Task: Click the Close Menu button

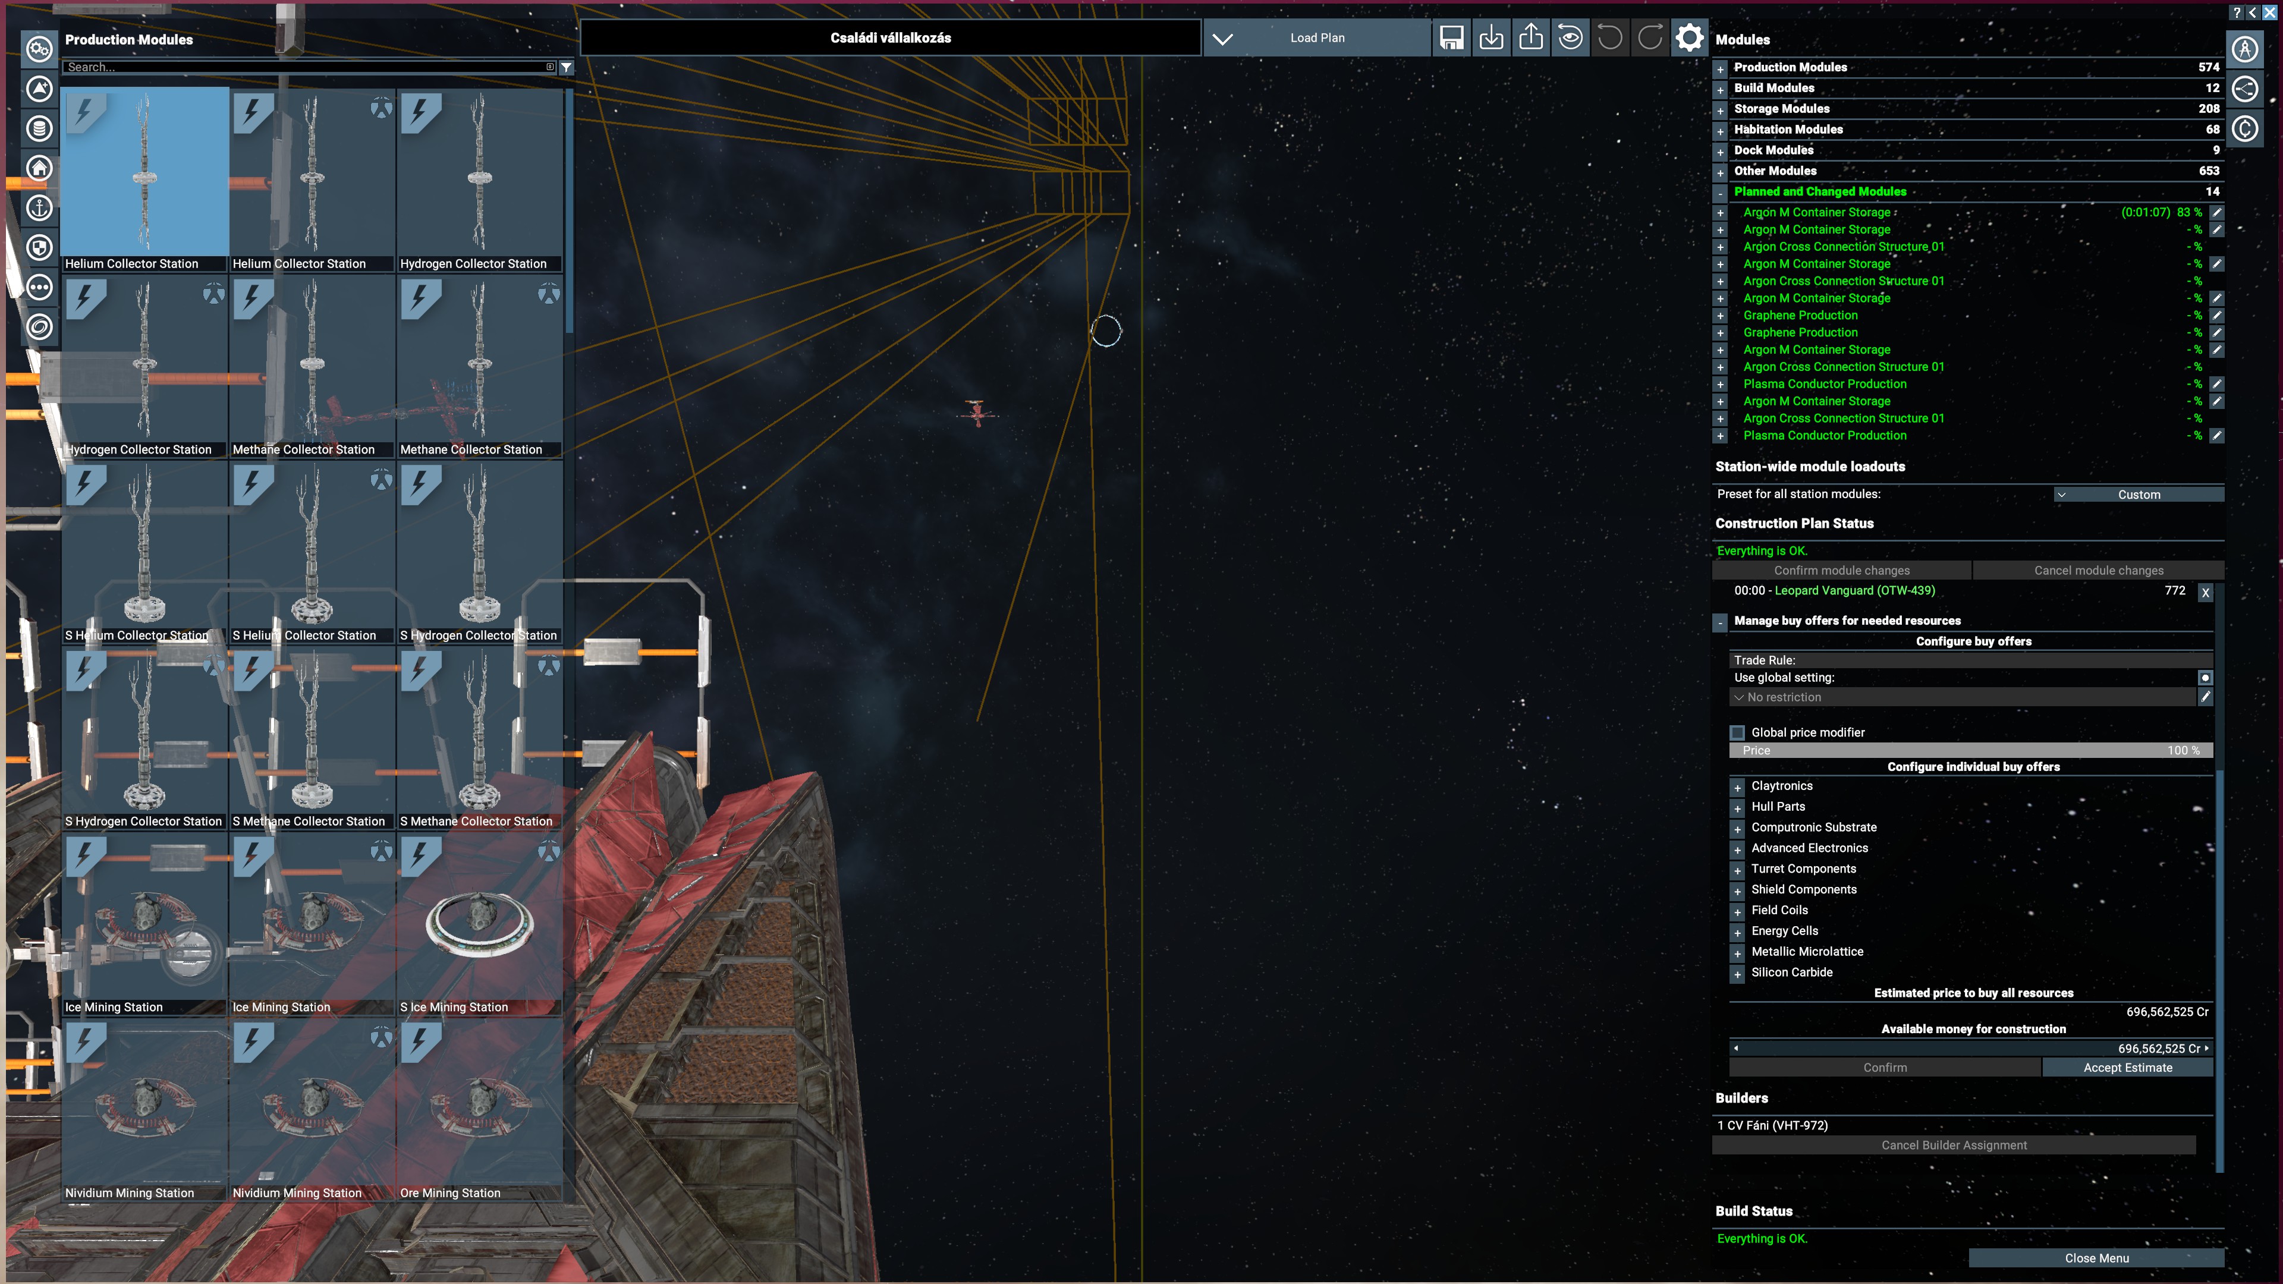Action: tap(2096, 1258)
